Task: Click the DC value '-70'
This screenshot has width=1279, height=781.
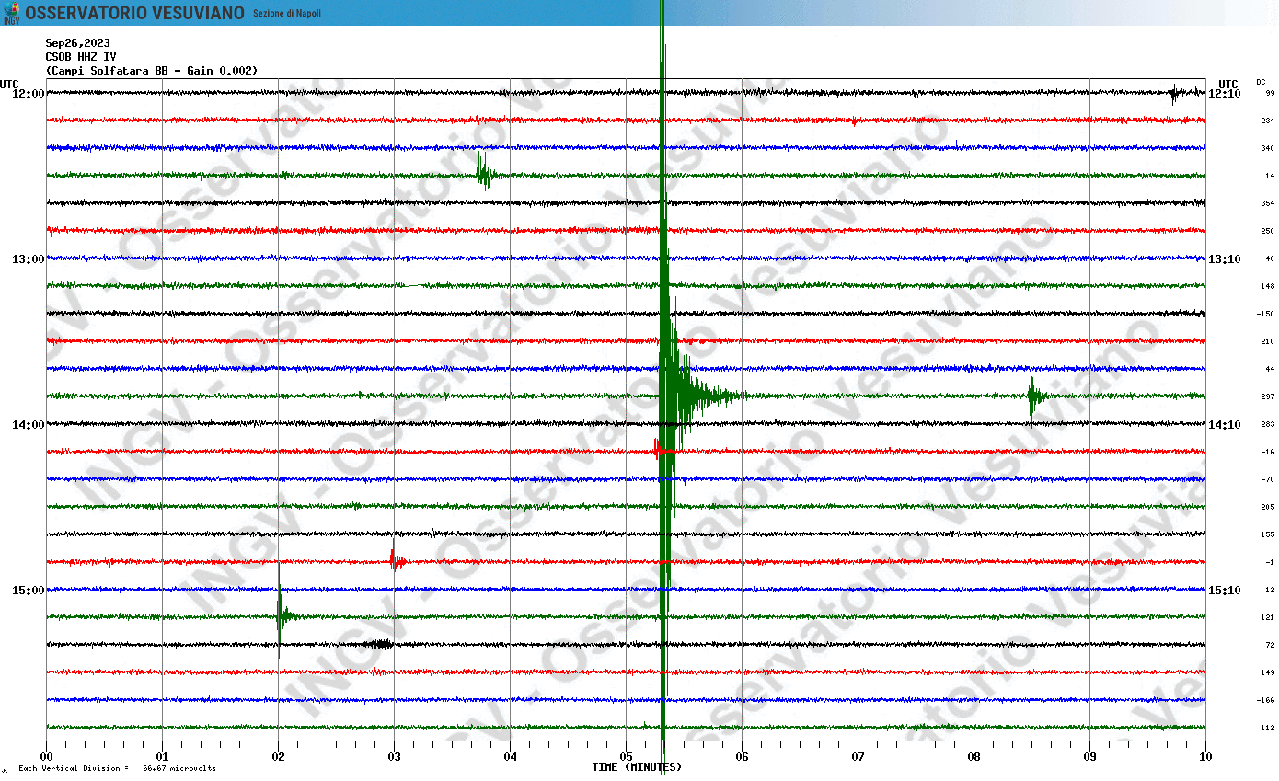Action: (x=1267, y=479)
